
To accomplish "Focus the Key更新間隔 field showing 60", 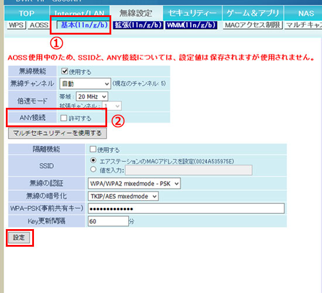I will click(108, 222).
